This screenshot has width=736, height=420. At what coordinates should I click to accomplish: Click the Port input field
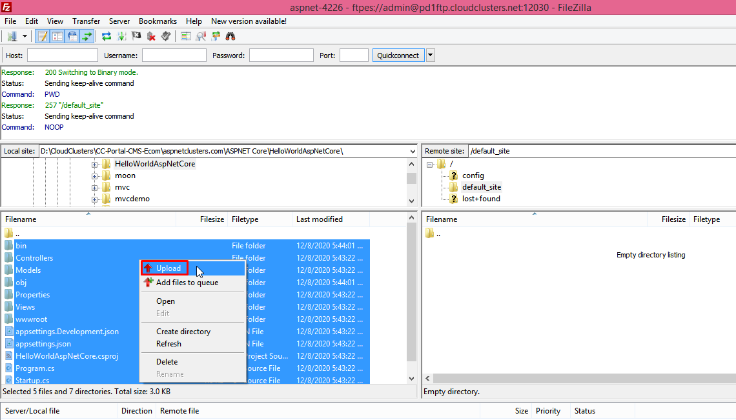pyautogui.click(x=354, y=55)
